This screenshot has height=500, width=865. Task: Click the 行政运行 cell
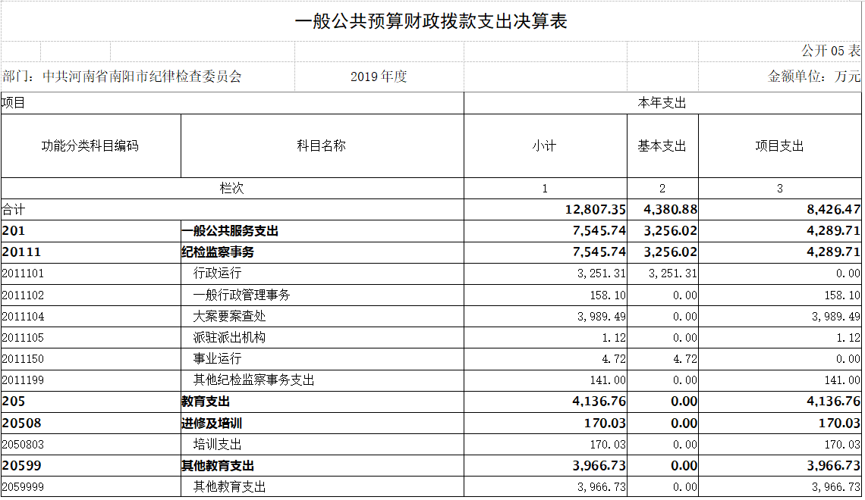click(322, 273)
